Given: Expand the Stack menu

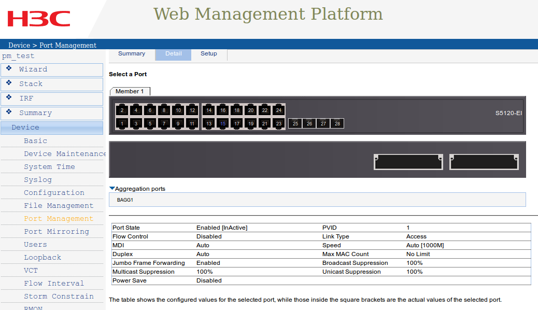Looking at the screenshot, I should pos(52,84).
